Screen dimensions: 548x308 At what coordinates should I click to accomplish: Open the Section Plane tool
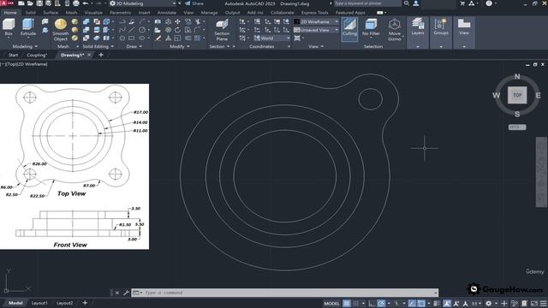[x=222, y=30]
